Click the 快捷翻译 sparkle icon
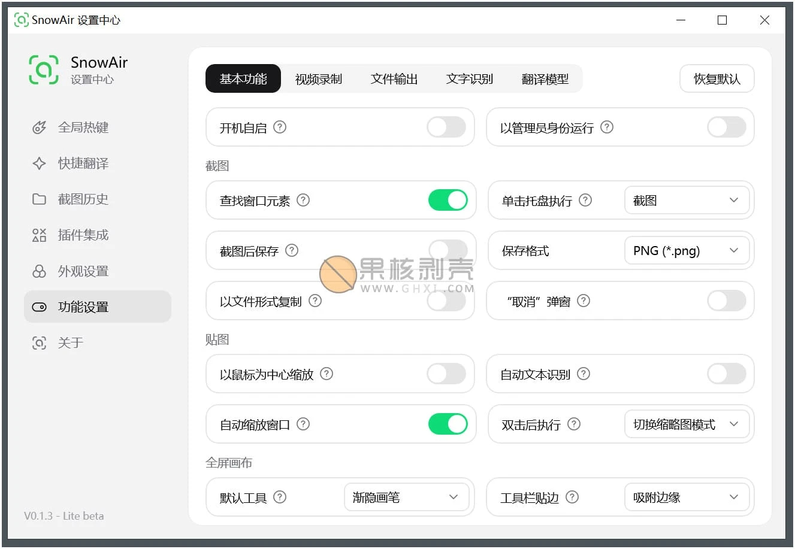795x549 pixels. coord(39,163)
